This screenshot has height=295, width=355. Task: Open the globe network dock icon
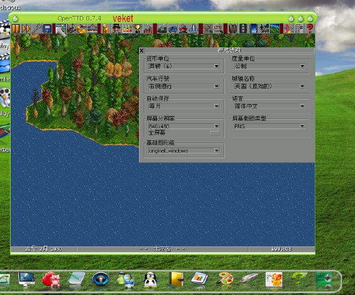tap(126, 280)
